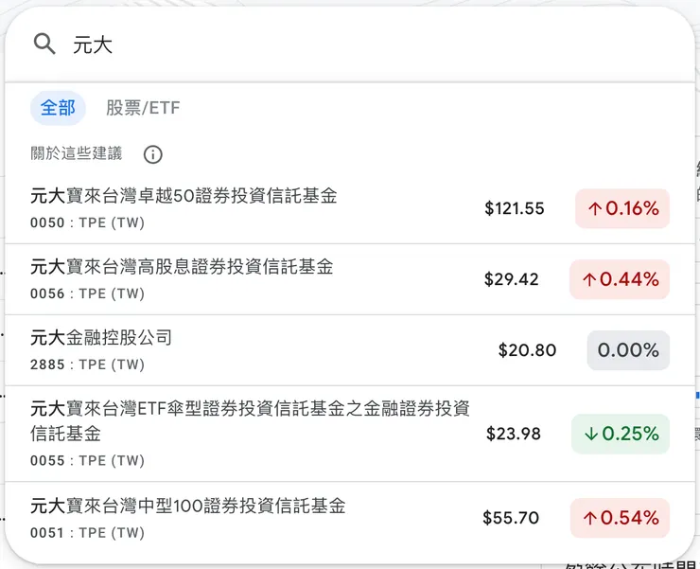Click the 關於這些建議 label
The image size is (700, 569).
click(x=76, y=154)
